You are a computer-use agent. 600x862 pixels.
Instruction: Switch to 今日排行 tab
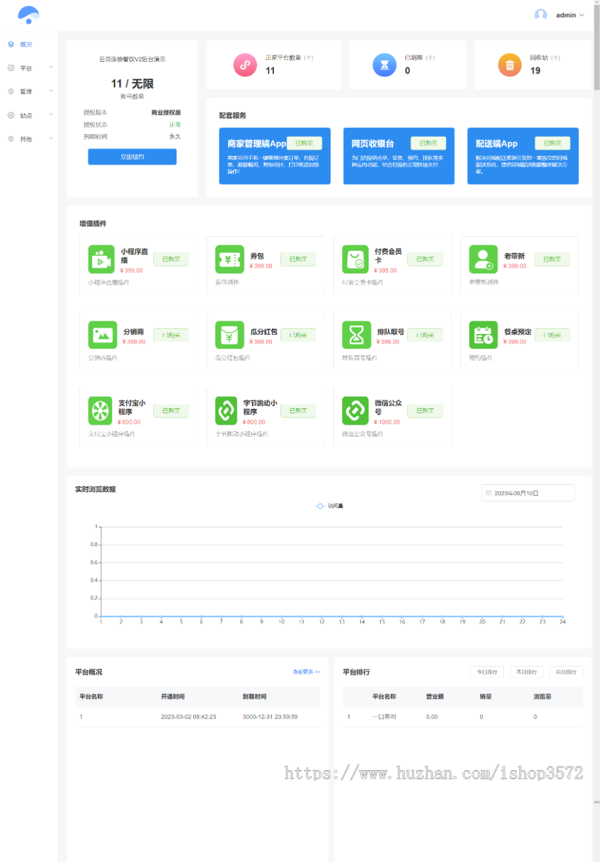487,672
